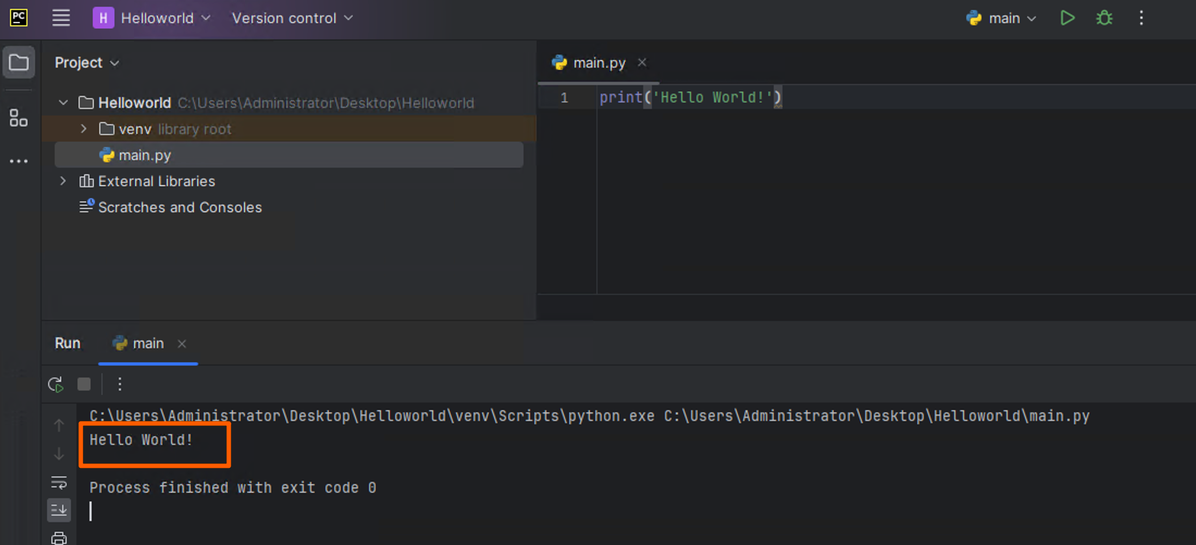The width and height of the screenshot is (1196, 545).
Task: Rerun main from the Run panel
Action: (x=56, y=385)
